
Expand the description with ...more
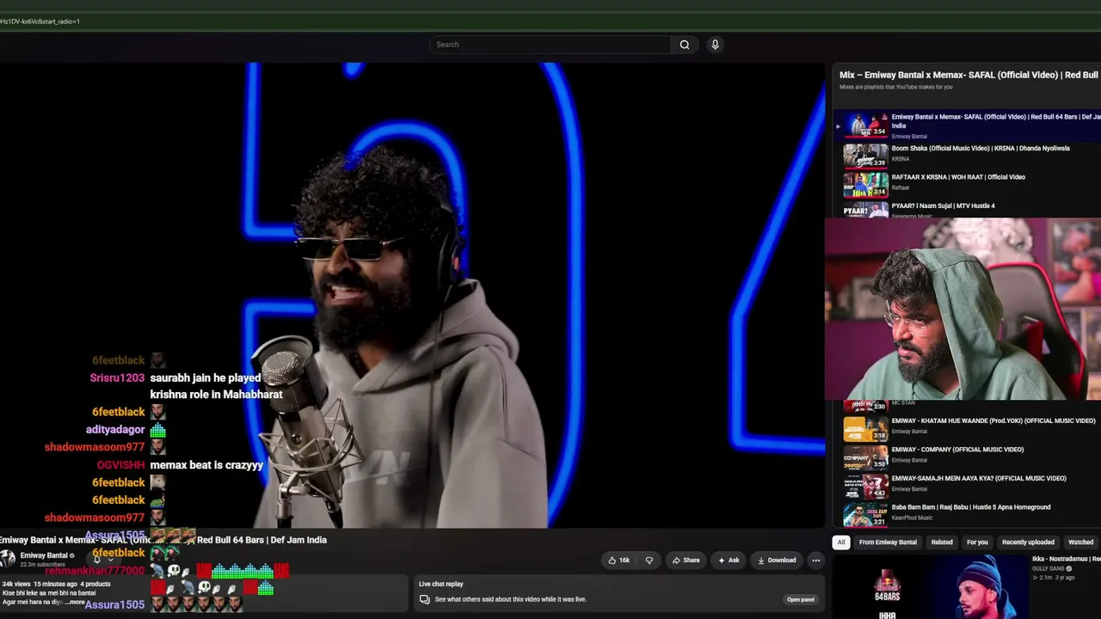tap(77, 602)
